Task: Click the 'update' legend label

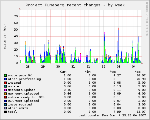Action: (x=14, y=86)
